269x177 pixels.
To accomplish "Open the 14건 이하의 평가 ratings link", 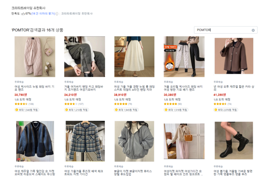I will 43,14.
